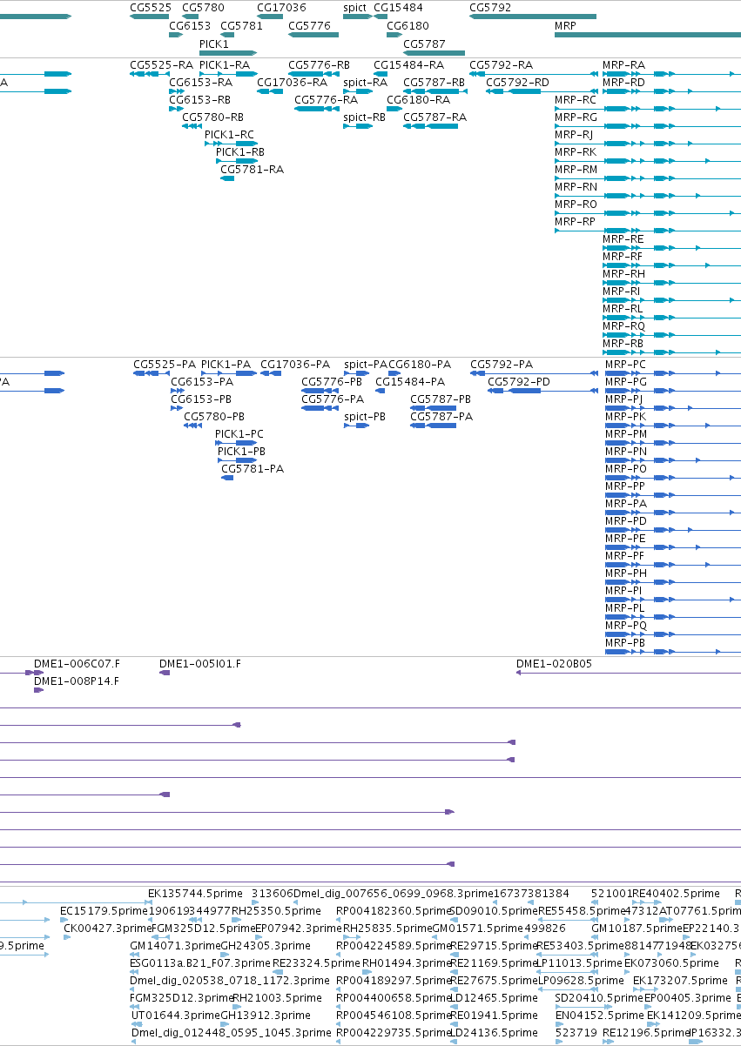Select the CG6180 gene label
This screenshot has height=1046, width=741.
tap(408, 26)
